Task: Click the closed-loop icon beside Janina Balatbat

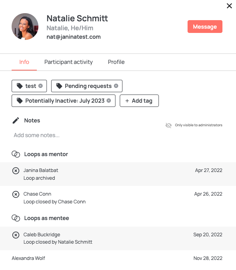Action: coord(16,171)
